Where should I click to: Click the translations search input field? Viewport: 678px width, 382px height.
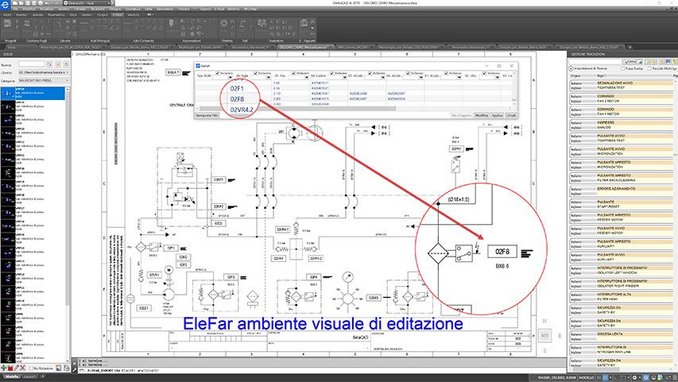pyautogui.click(x=595, y=61)
